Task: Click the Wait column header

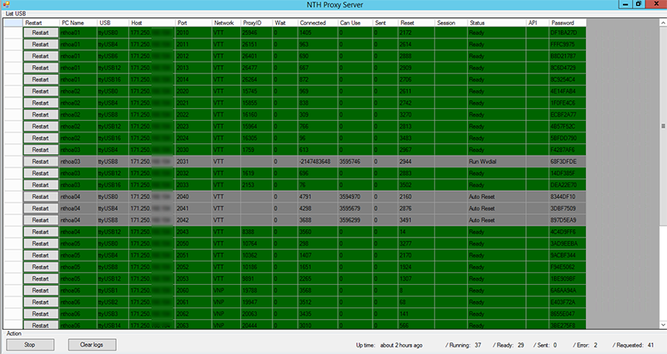Action: [x=284, y=23]
